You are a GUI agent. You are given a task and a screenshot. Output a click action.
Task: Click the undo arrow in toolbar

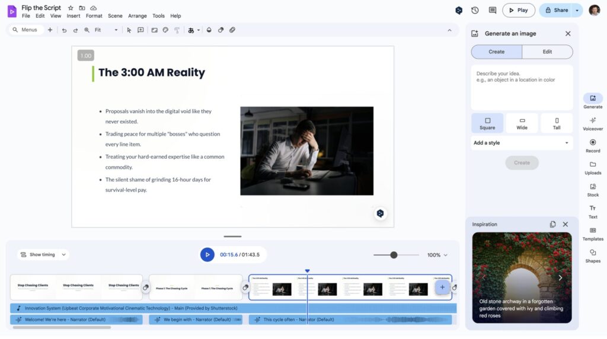point(64,30)
